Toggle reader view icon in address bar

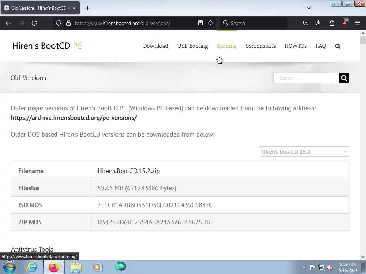200,23
